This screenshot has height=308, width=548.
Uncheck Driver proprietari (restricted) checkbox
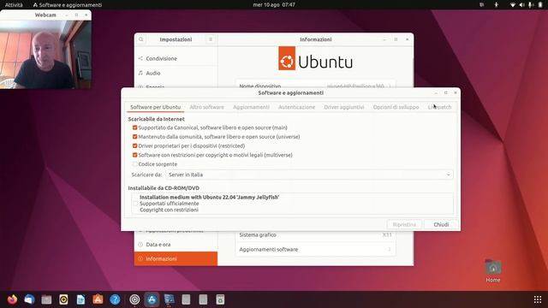pyautogui.click(x=135, y=145)
